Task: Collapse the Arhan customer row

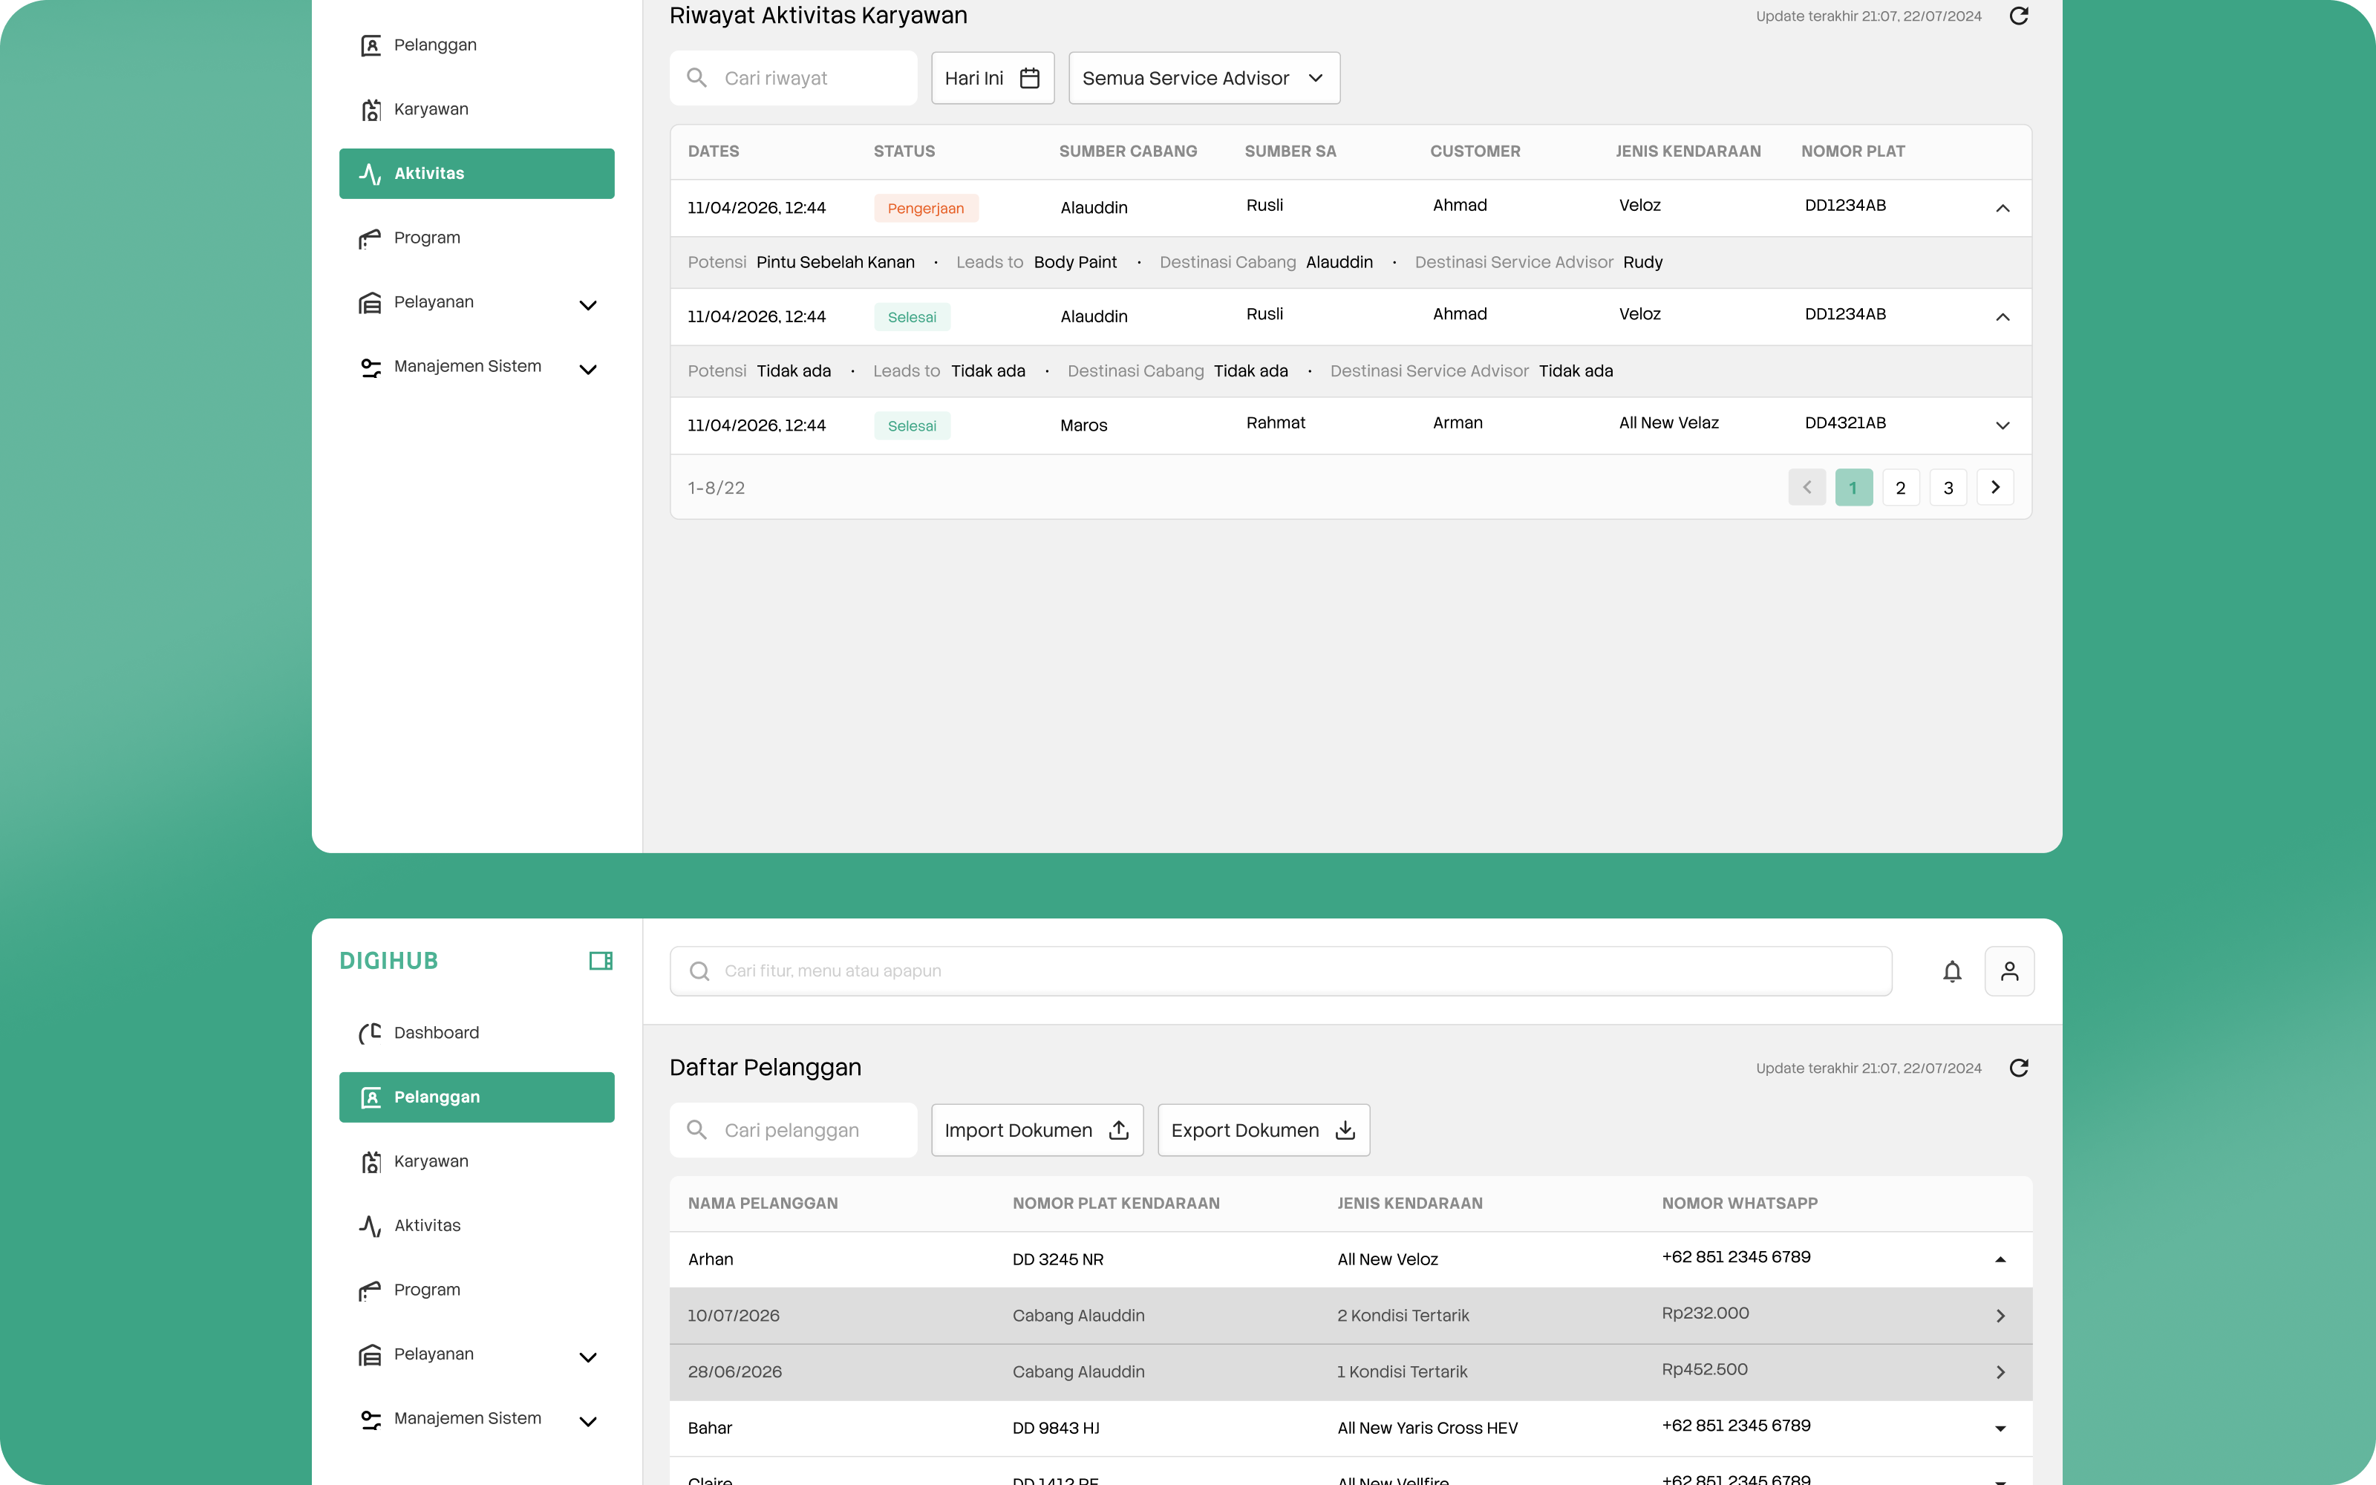Action: pyautogui.click(x=2000, y=1260)
